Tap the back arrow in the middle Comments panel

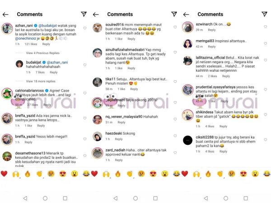click(x=96, y=14)
